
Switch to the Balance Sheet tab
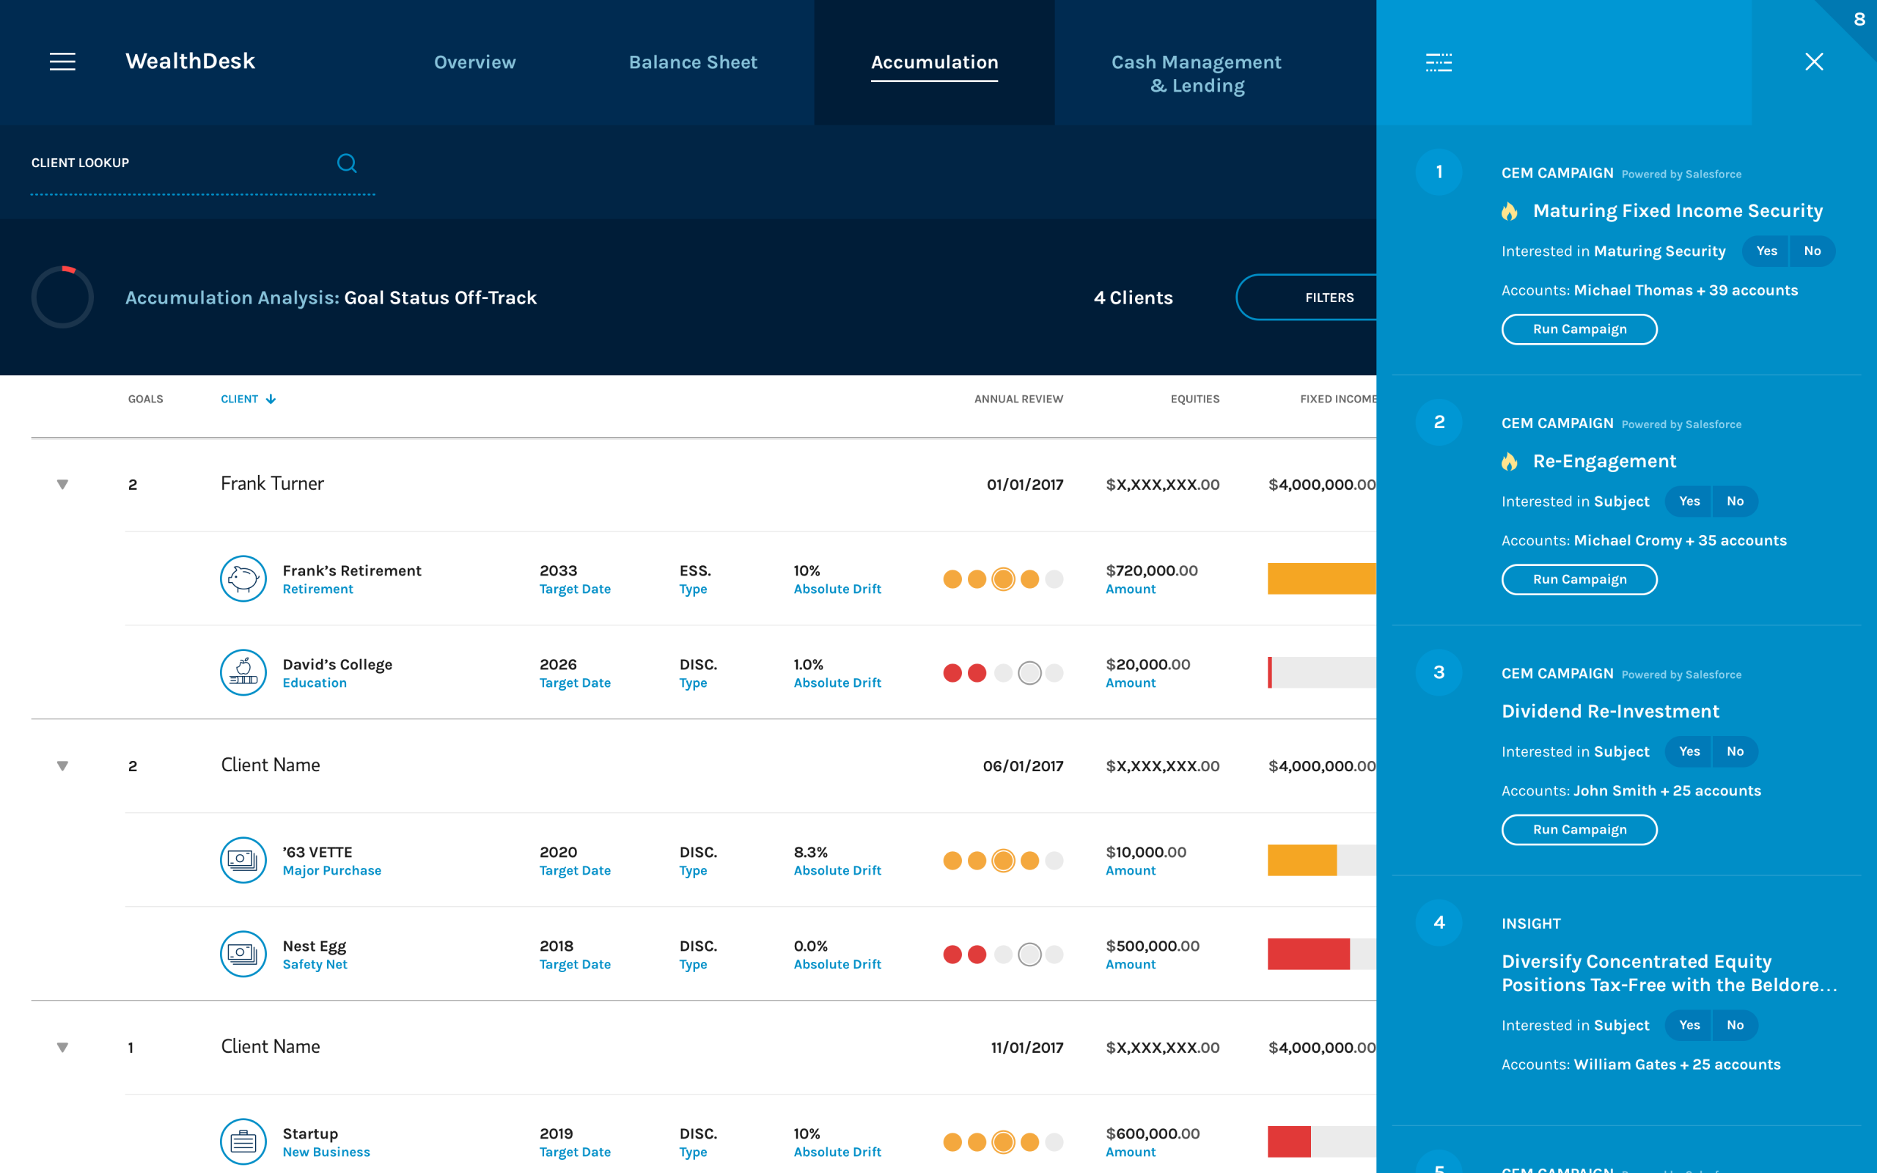(x=693, y=62)
